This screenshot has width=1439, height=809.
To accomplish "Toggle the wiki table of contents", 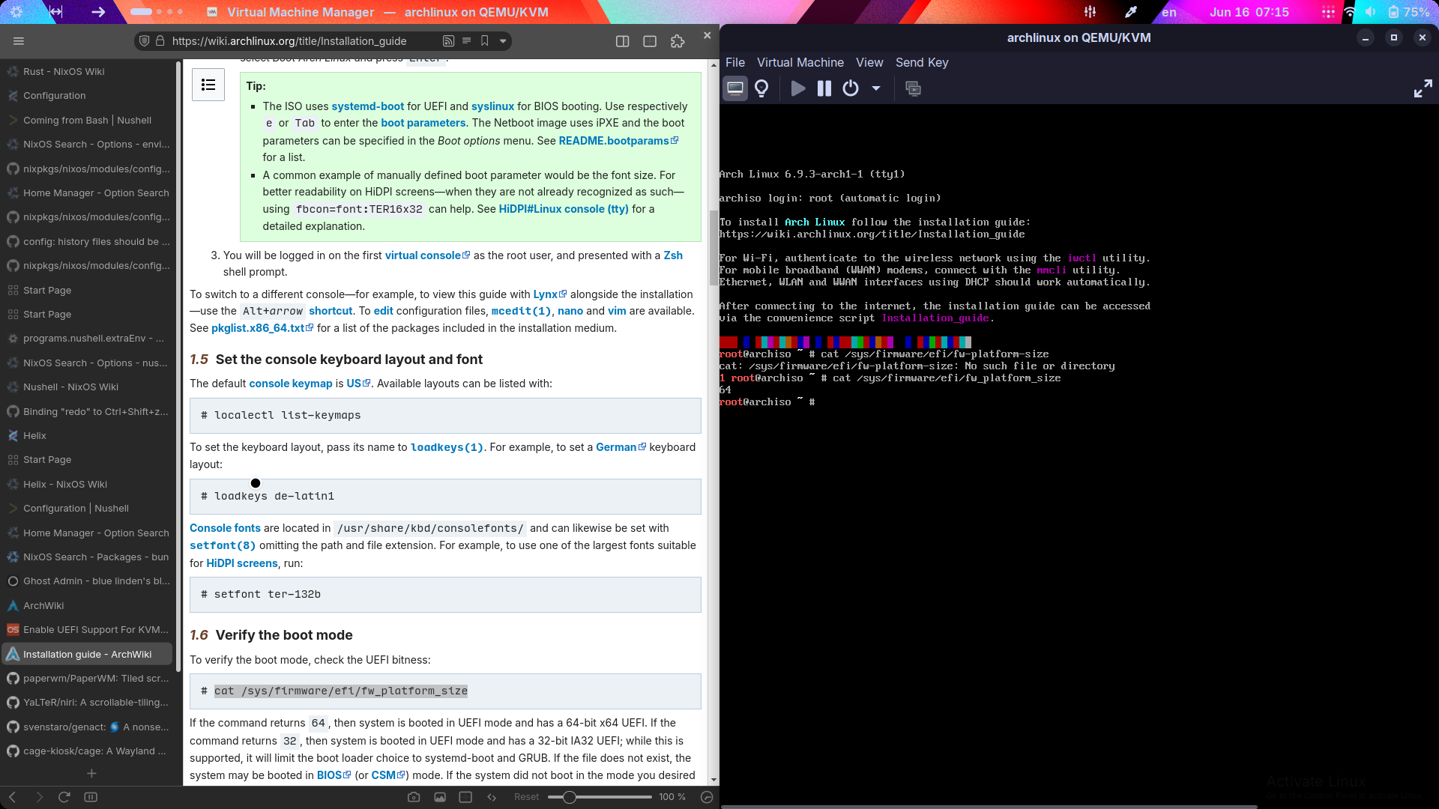I will (208, 85).
